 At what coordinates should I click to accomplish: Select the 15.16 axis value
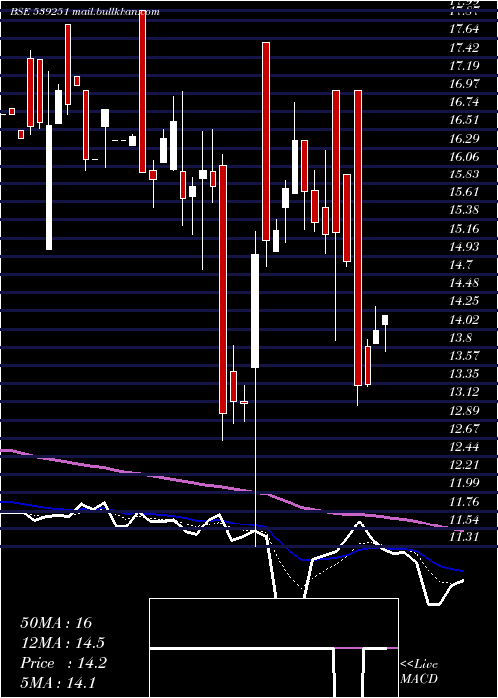tap(464, 228)
